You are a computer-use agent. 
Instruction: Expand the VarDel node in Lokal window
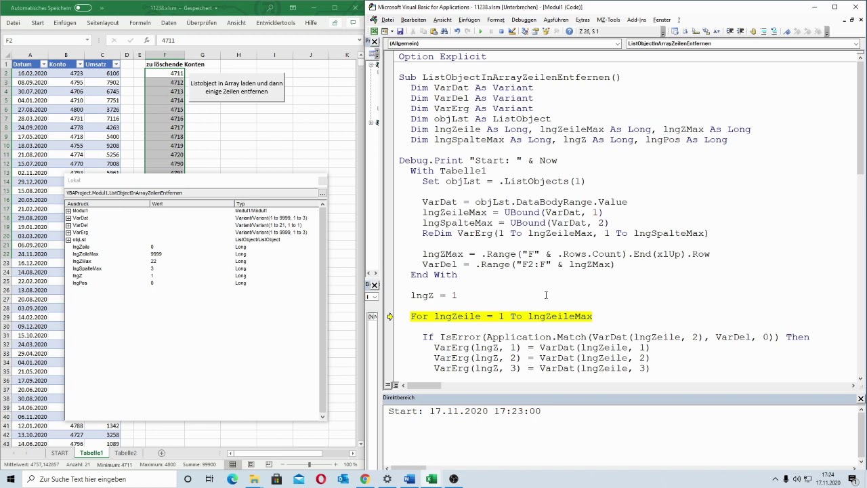[68, 225]
